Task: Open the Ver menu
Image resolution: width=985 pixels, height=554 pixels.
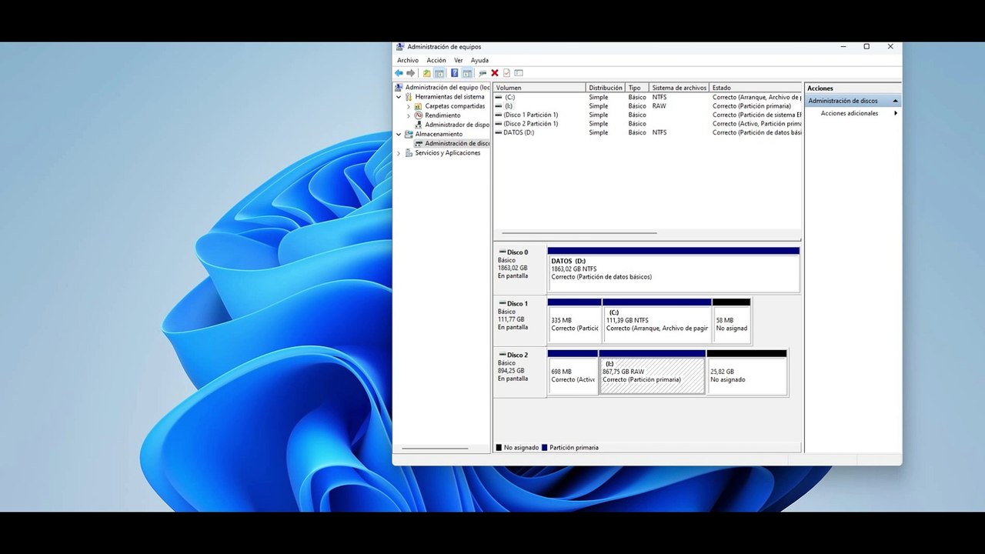Action: click(459, 60)
